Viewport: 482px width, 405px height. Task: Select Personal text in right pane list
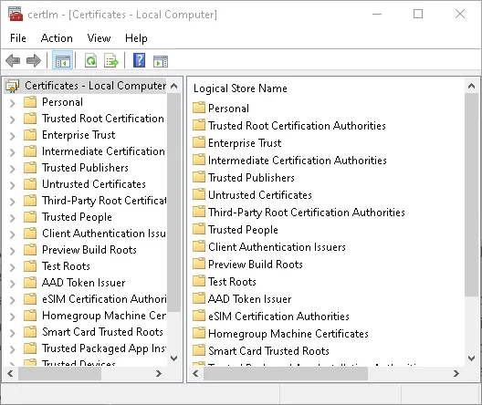(x=229, y=109)
